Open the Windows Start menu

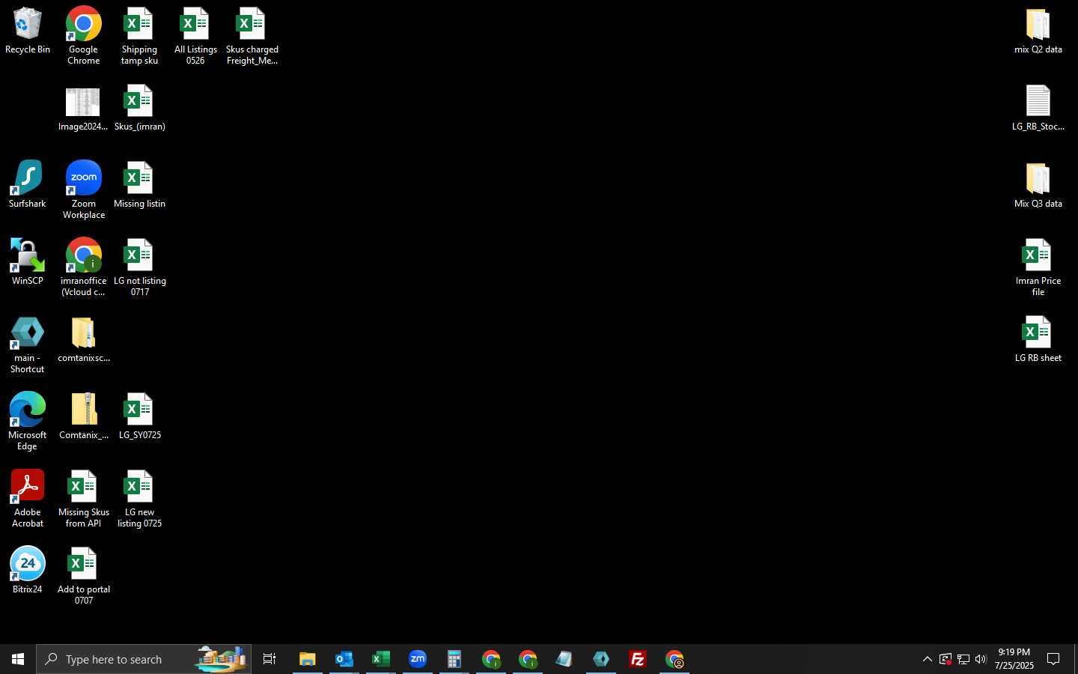18,659
